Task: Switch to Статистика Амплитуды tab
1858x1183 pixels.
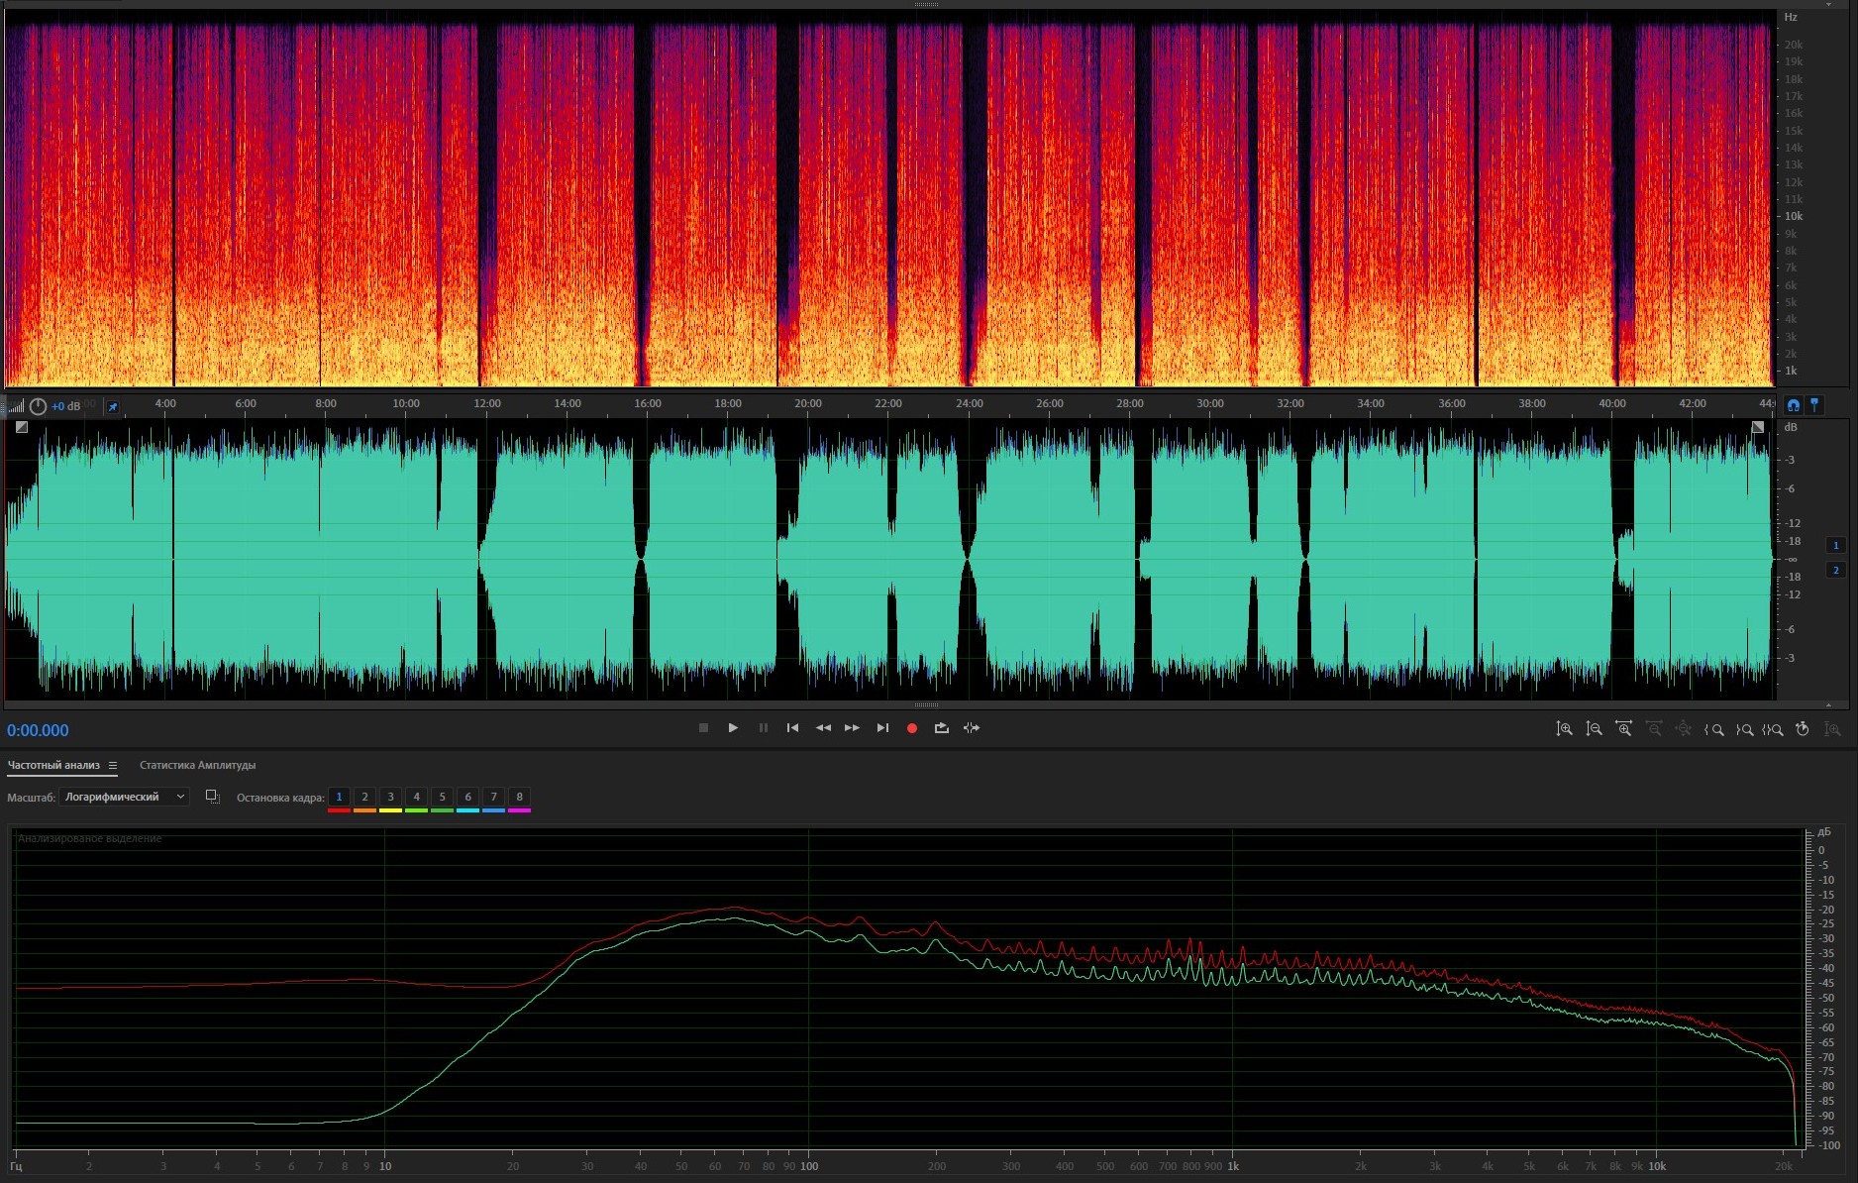Action: coord(197,765)
